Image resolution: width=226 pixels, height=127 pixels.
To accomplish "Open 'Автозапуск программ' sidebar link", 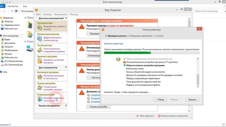I will coord(48,72).
